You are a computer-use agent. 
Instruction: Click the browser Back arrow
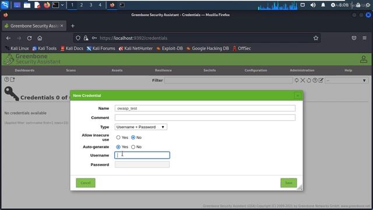[9, 38]
